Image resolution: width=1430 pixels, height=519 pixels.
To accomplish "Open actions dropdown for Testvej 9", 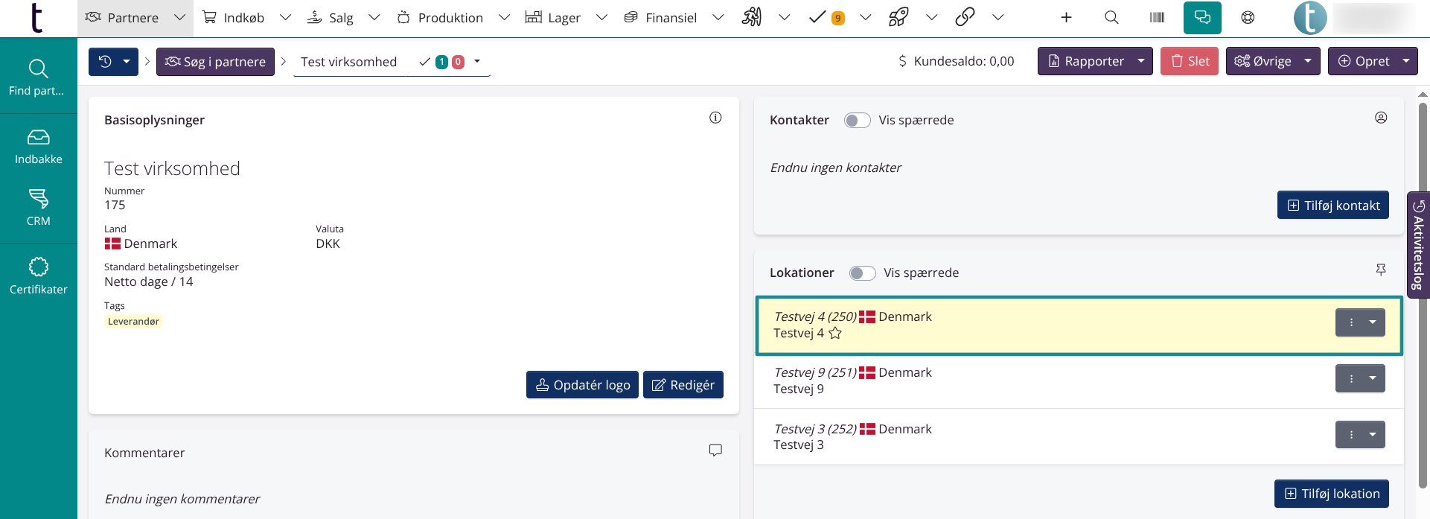I will click(1372, 378).
